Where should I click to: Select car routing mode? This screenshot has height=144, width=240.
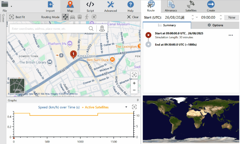coord(73,17)
